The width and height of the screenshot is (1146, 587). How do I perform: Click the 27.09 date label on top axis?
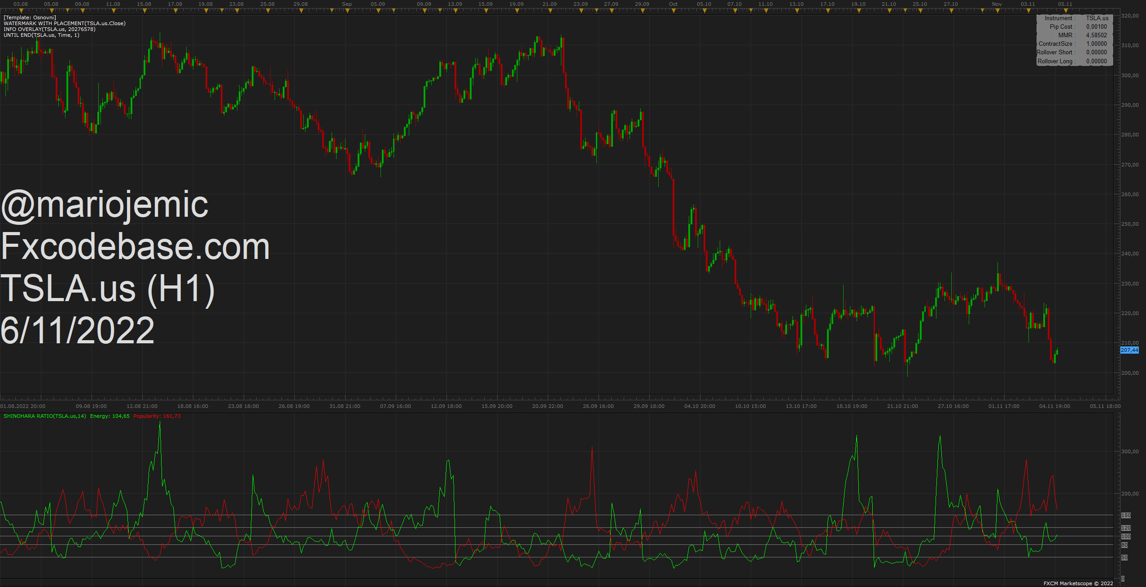[x=611, y=4]
